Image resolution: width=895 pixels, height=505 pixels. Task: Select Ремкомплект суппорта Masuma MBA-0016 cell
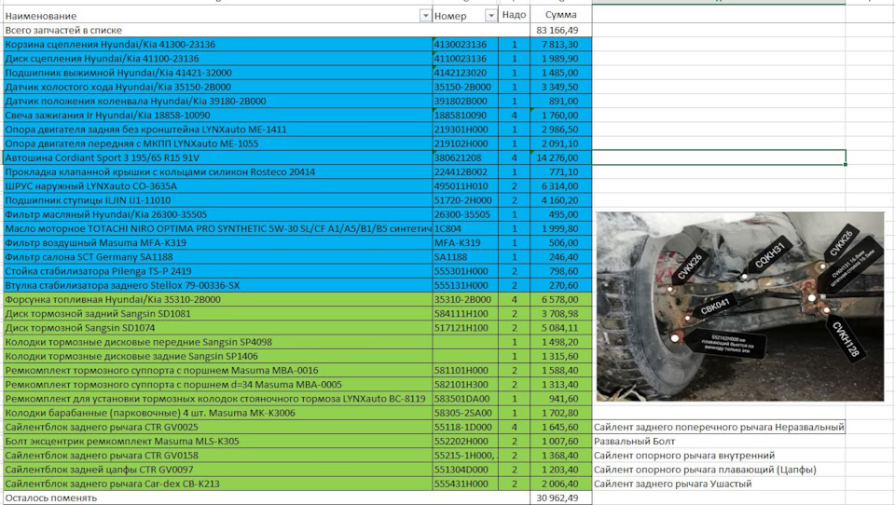(x=217, y=370)
